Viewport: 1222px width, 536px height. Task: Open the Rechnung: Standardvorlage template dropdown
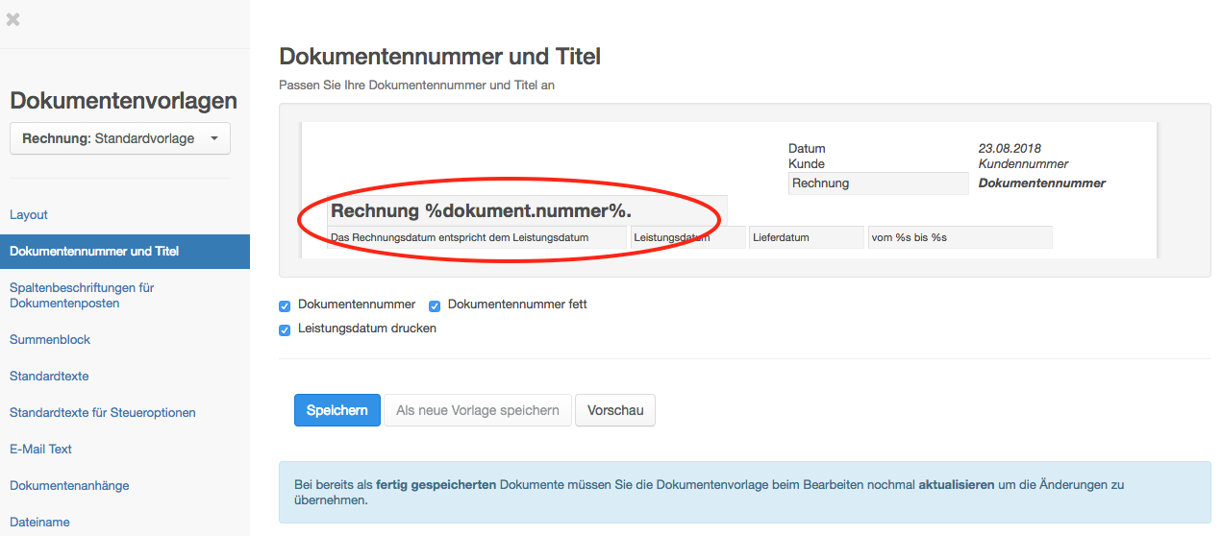120,138
